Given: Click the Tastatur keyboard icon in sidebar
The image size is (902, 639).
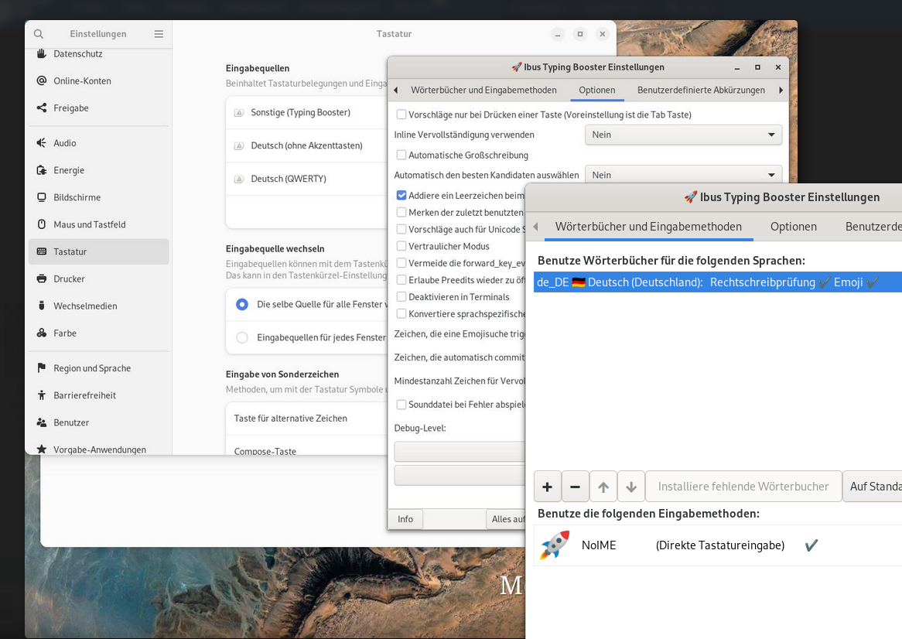Looking at the screenshot, I should (42, 251).
